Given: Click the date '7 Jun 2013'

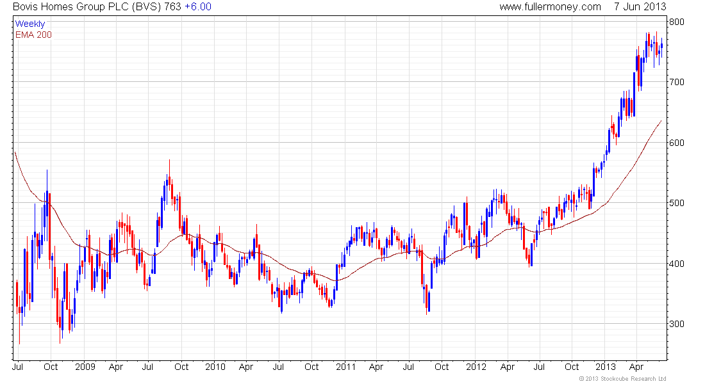Looking at the screenshot, I should click(x=640, y=7).
